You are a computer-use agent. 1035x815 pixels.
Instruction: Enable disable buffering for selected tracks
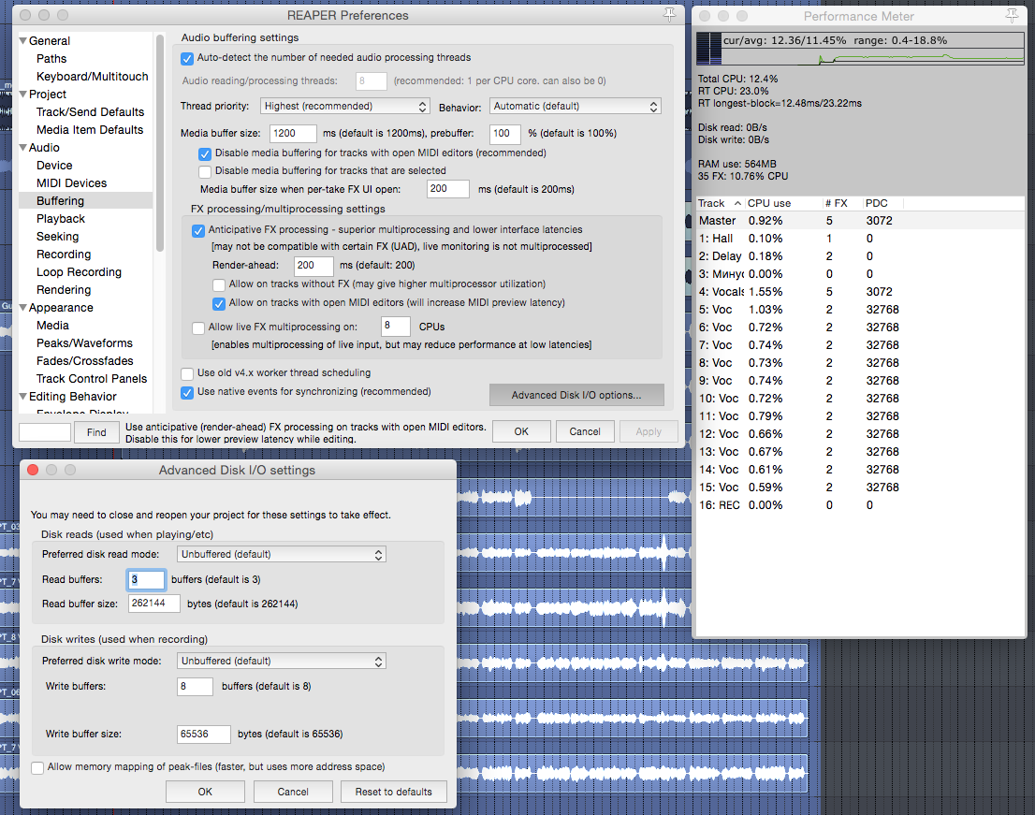(x=205, y=171)
